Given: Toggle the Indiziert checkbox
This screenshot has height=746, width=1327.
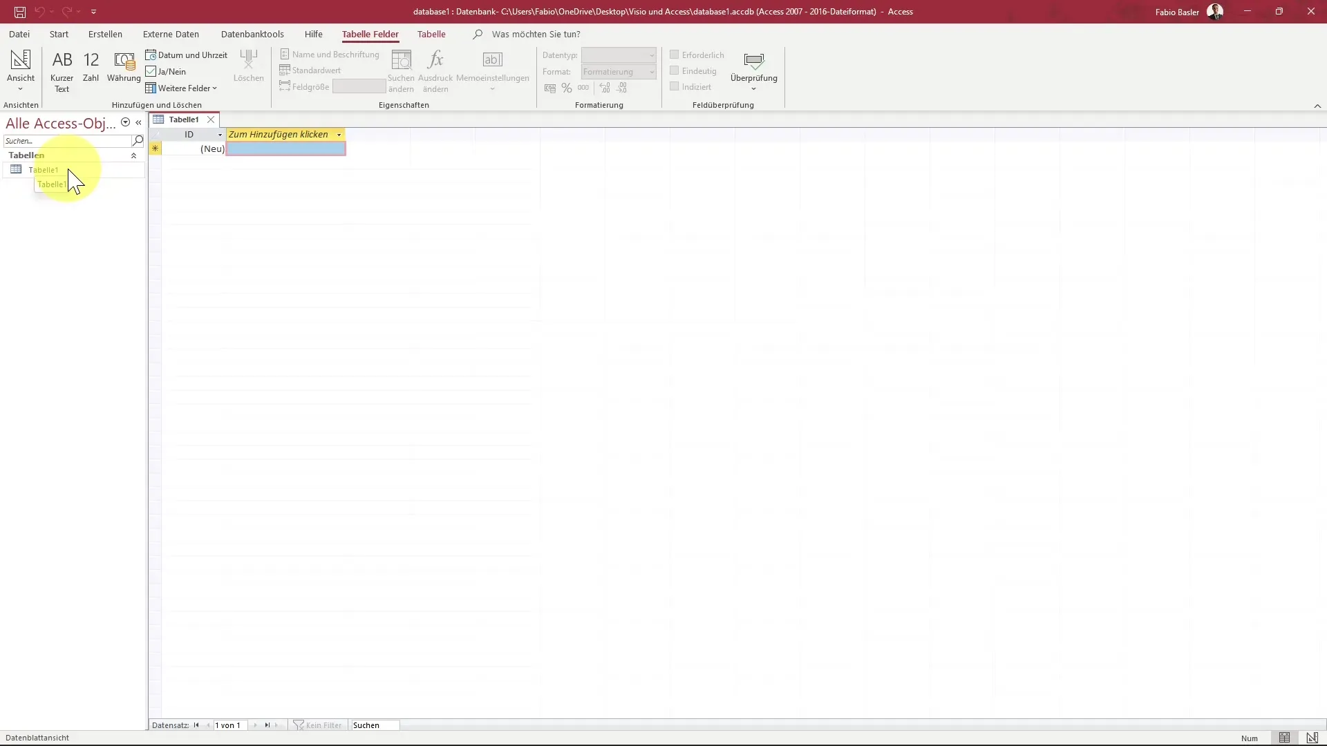Looking at the screenshot, I should [x=674, y=86].
